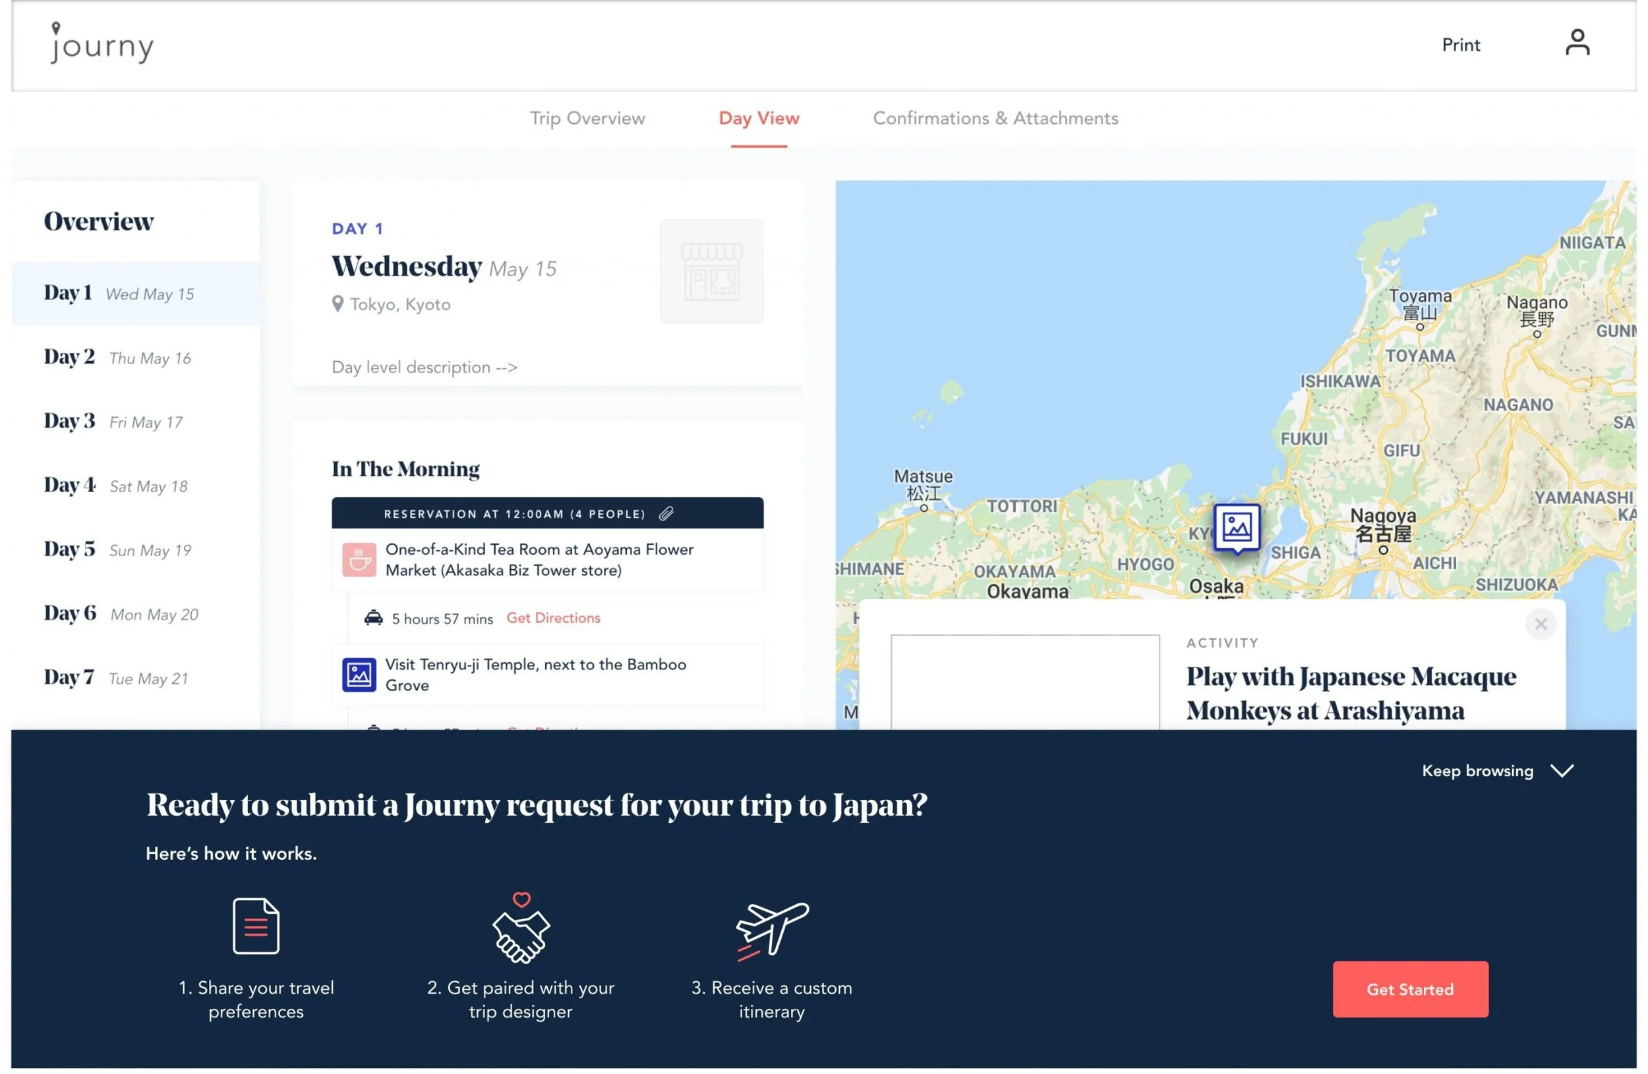Click the journy logo
1648x1074 pixels.
102,43
